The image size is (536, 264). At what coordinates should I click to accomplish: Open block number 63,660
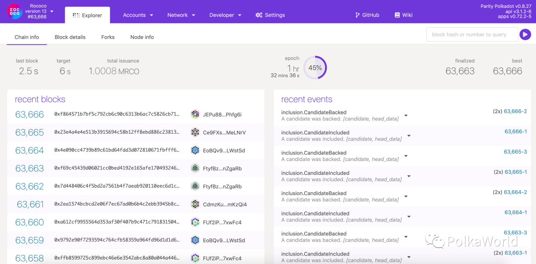point(29,222)
